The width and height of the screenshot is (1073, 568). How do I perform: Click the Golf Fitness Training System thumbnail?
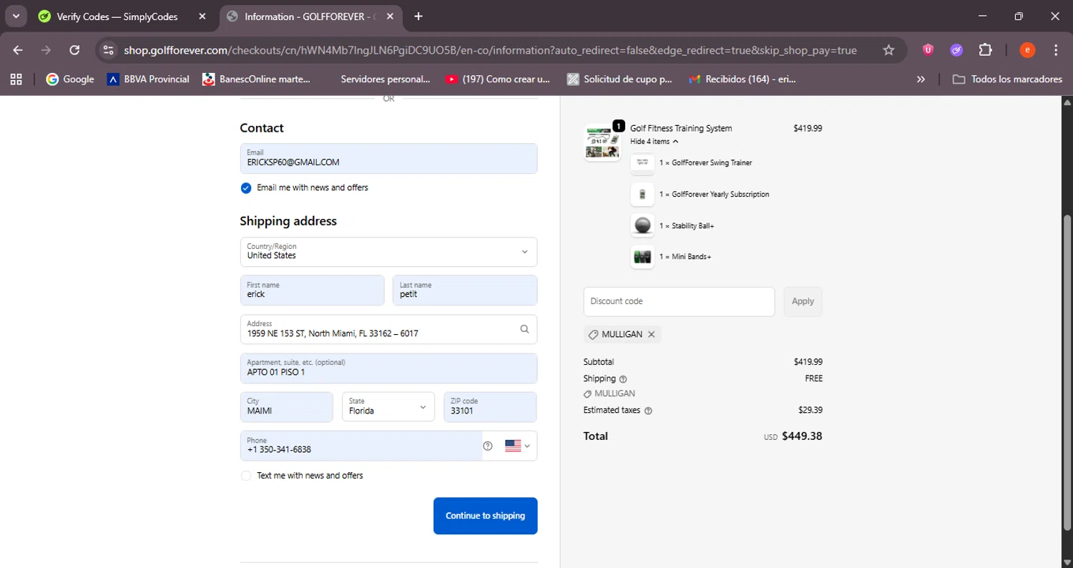click(x=602, y=142)
